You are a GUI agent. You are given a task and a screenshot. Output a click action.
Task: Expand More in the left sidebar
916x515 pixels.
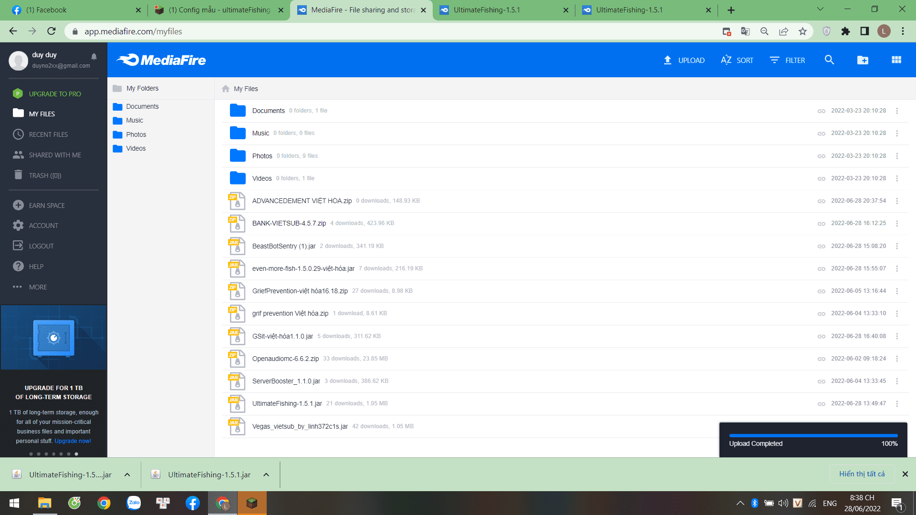tap(37, 287)
